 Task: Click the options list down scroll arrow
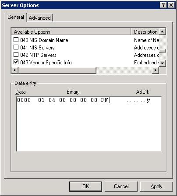pyautogui.click(x=163, y=63)
